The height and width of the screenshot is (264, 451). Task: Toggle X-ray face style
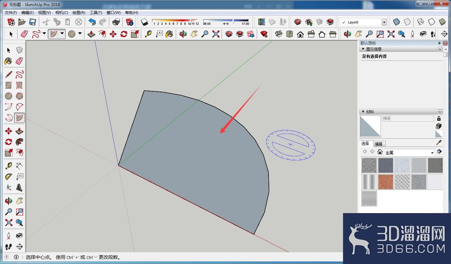click(397, 22)
